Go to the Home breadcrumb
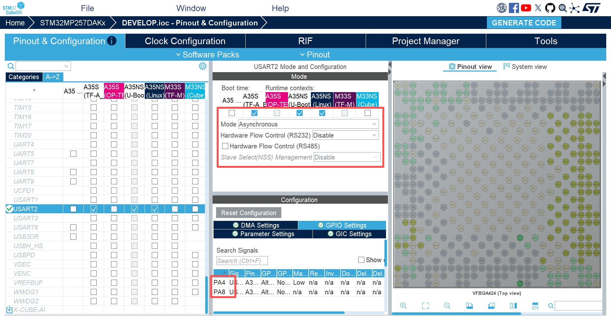 pyautogui.click(x=15, y=23)
